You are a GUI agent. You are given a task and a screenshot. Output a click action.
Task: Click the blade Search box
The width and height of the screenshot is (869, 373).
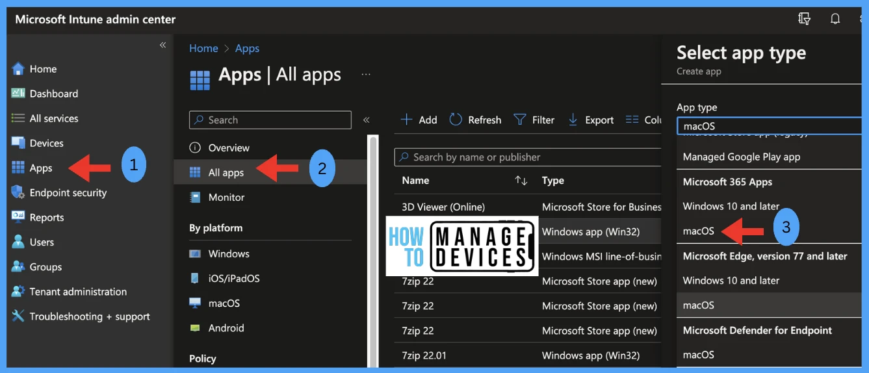[x=270, y=120]
